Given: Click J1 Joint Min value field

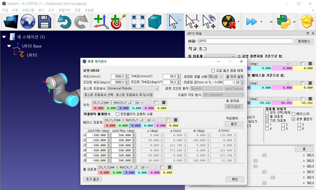Looking at the screenshot, I should [x=97, y=135].
